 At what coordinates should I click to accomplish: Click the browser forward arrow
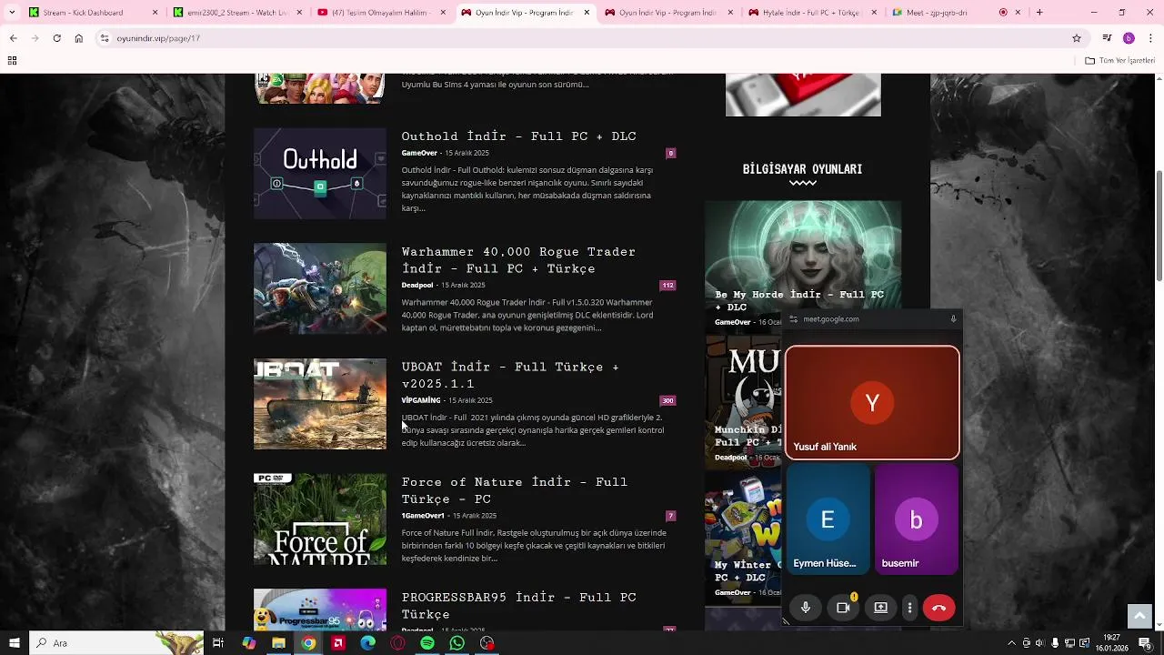click(x=35, y=38)
